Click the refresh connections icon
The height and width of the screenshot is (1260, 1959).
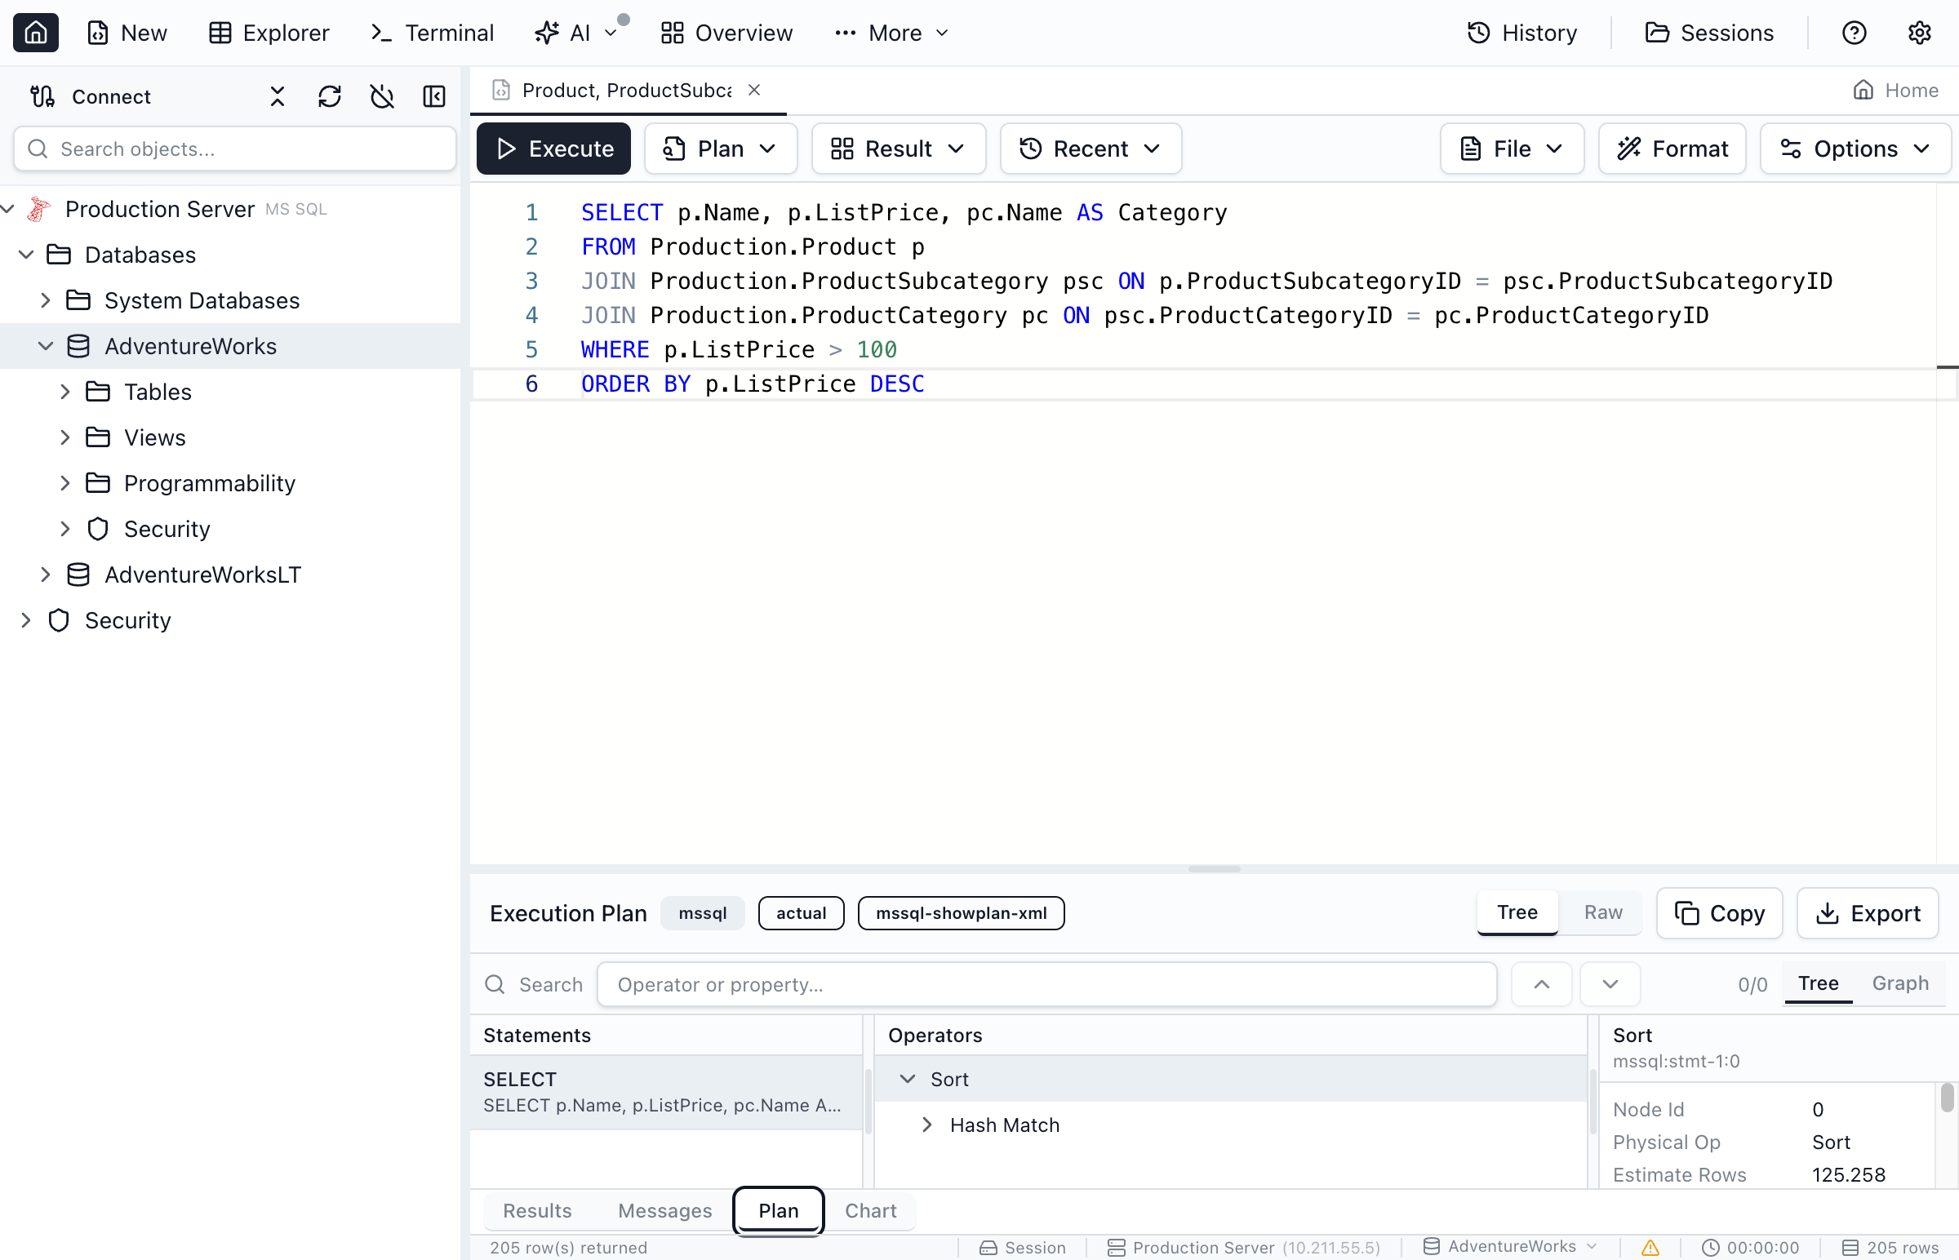329,96
